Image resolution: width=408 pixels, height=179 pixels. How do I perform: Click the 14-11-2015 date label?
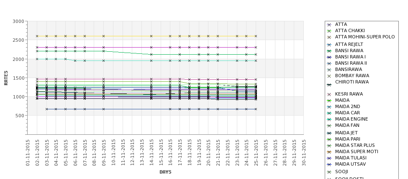[151, 153]
